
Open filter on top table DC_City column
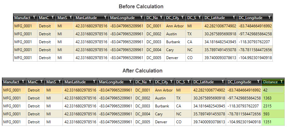pyautogui.click(x=183, y=17)
